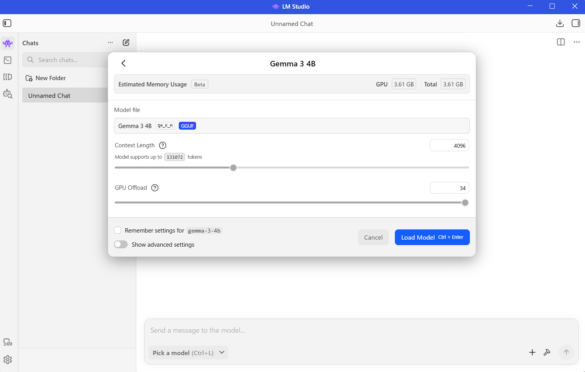Click the Cancel button
This screenshot has width=585, height=372.
point(373,237)
